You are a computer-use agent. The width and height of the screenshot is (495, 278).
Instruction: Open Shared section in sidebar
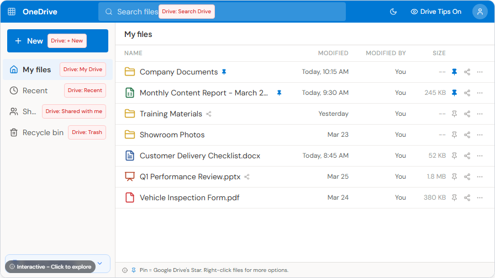(x=57, y=111)
